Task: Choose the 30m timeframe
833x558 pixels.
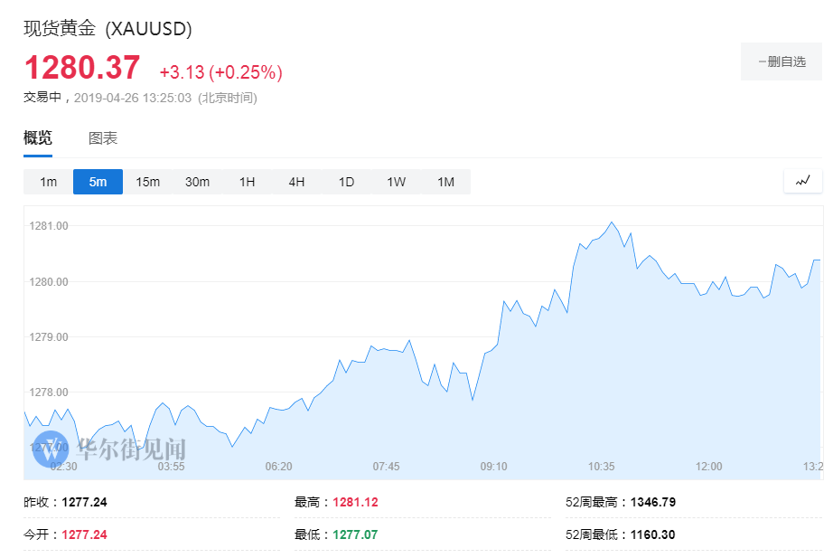Action: coord(197,182)
